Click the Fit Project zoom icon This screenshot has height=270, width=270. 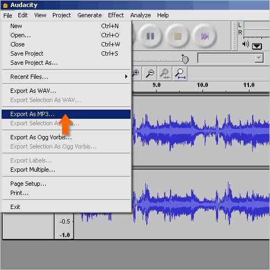[180, 73]
